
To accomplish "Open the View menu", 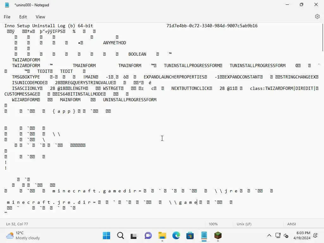I will click(x=40, y=17).
